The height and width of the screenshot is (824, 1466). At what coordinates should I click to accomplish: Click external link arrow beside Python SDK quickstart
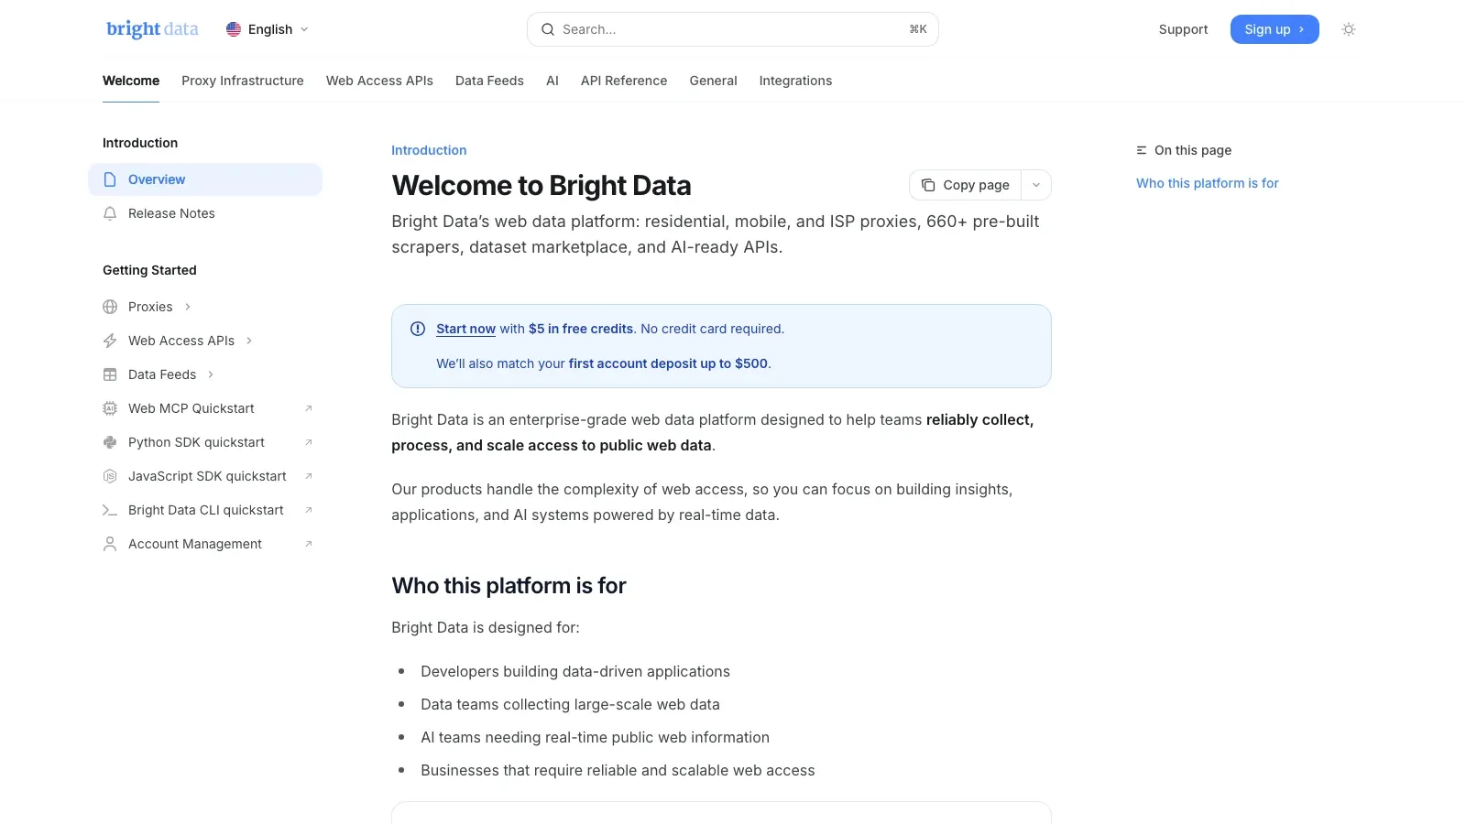tap(309, 442)
